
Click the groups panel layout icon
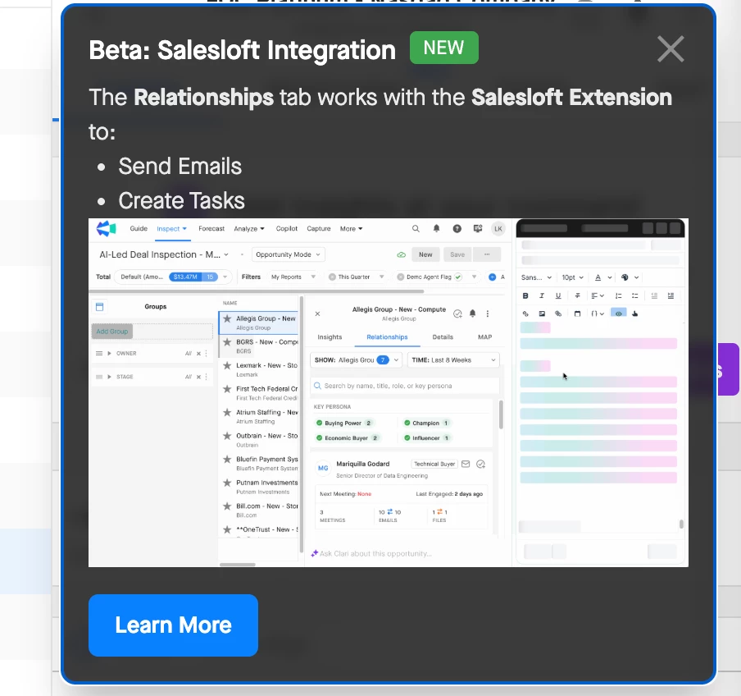(100, 307)
